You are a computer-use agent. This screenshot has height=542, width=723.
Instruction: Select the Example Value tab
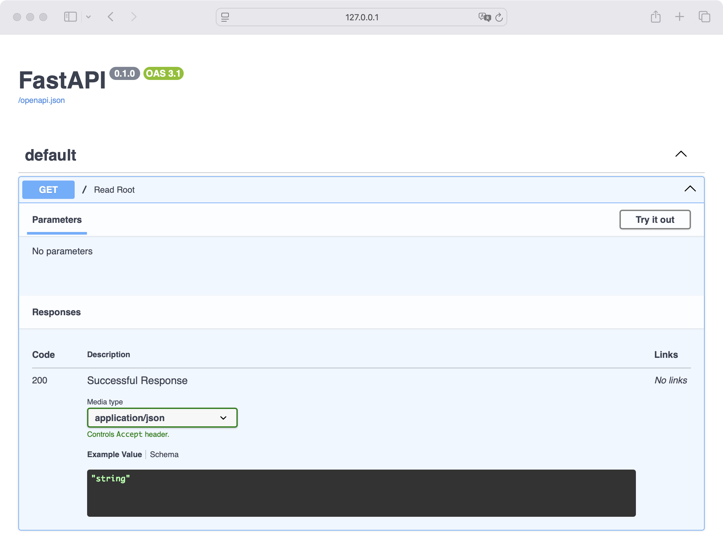(x=114, y=454)
